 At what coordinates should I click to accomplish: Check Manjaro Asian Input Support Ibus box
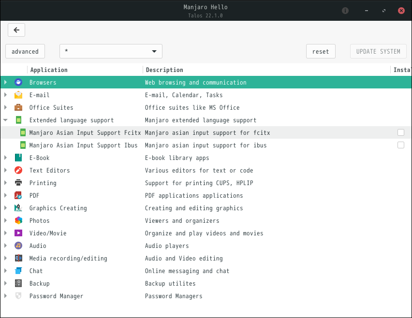click(x=401, y=145)
